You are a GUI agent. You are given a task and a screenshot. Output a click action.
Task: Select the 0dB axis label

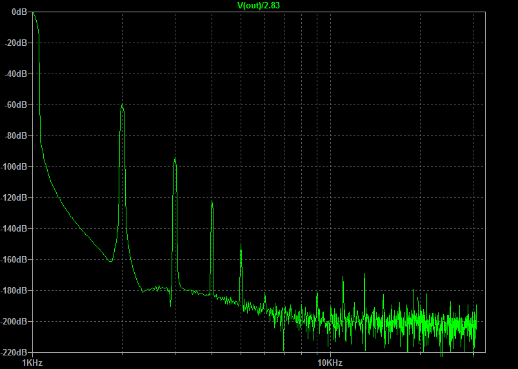19,12
